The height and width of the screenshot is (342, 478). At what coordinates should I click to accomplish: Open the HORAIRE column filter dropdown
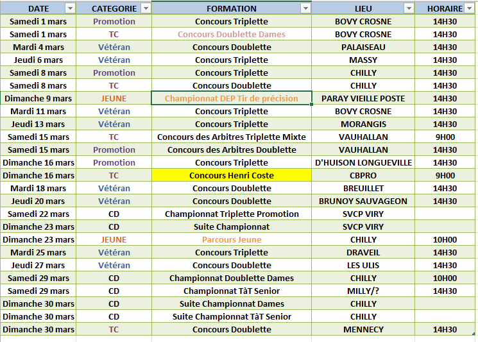click(470, 8)
